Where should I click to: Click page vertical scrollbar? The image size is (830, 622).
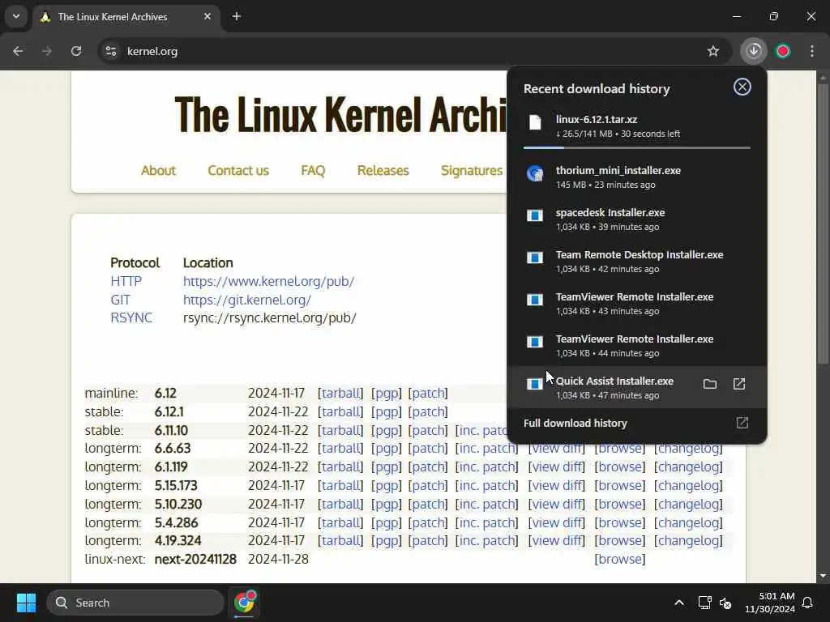[x=824, y=222]
